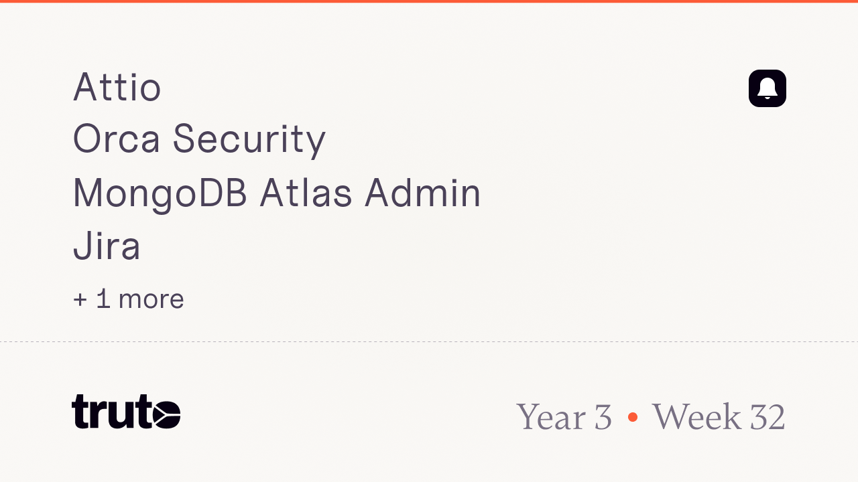
Task: Click the "Week 32" label
Action: [718, 416]
